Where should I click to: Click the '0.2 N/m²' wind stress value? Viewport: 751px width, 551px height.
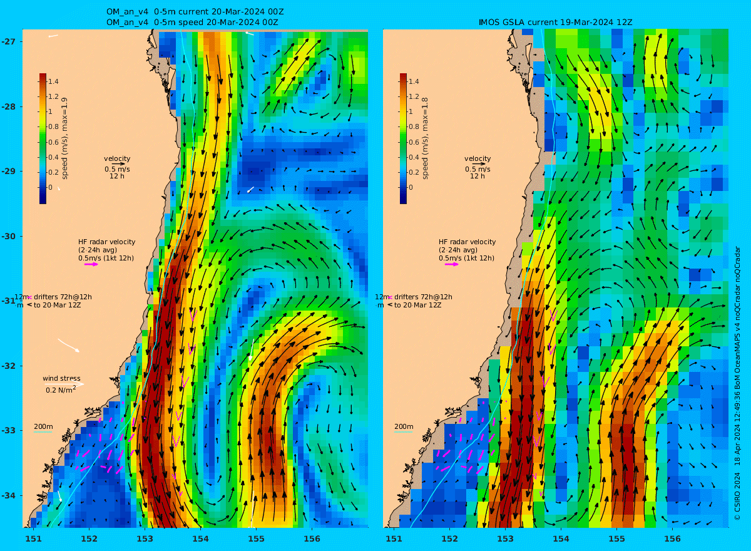click(x=61, y=389)
